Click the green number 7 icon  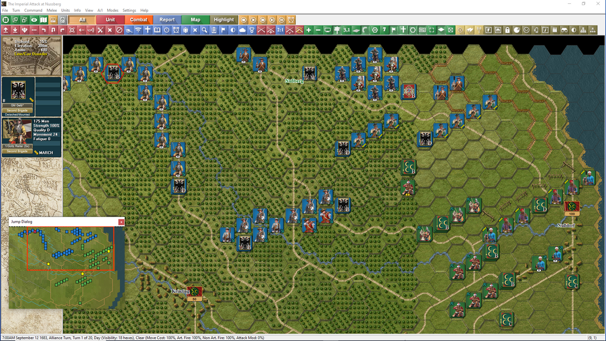pyautogui.click(x=384, y=30)
